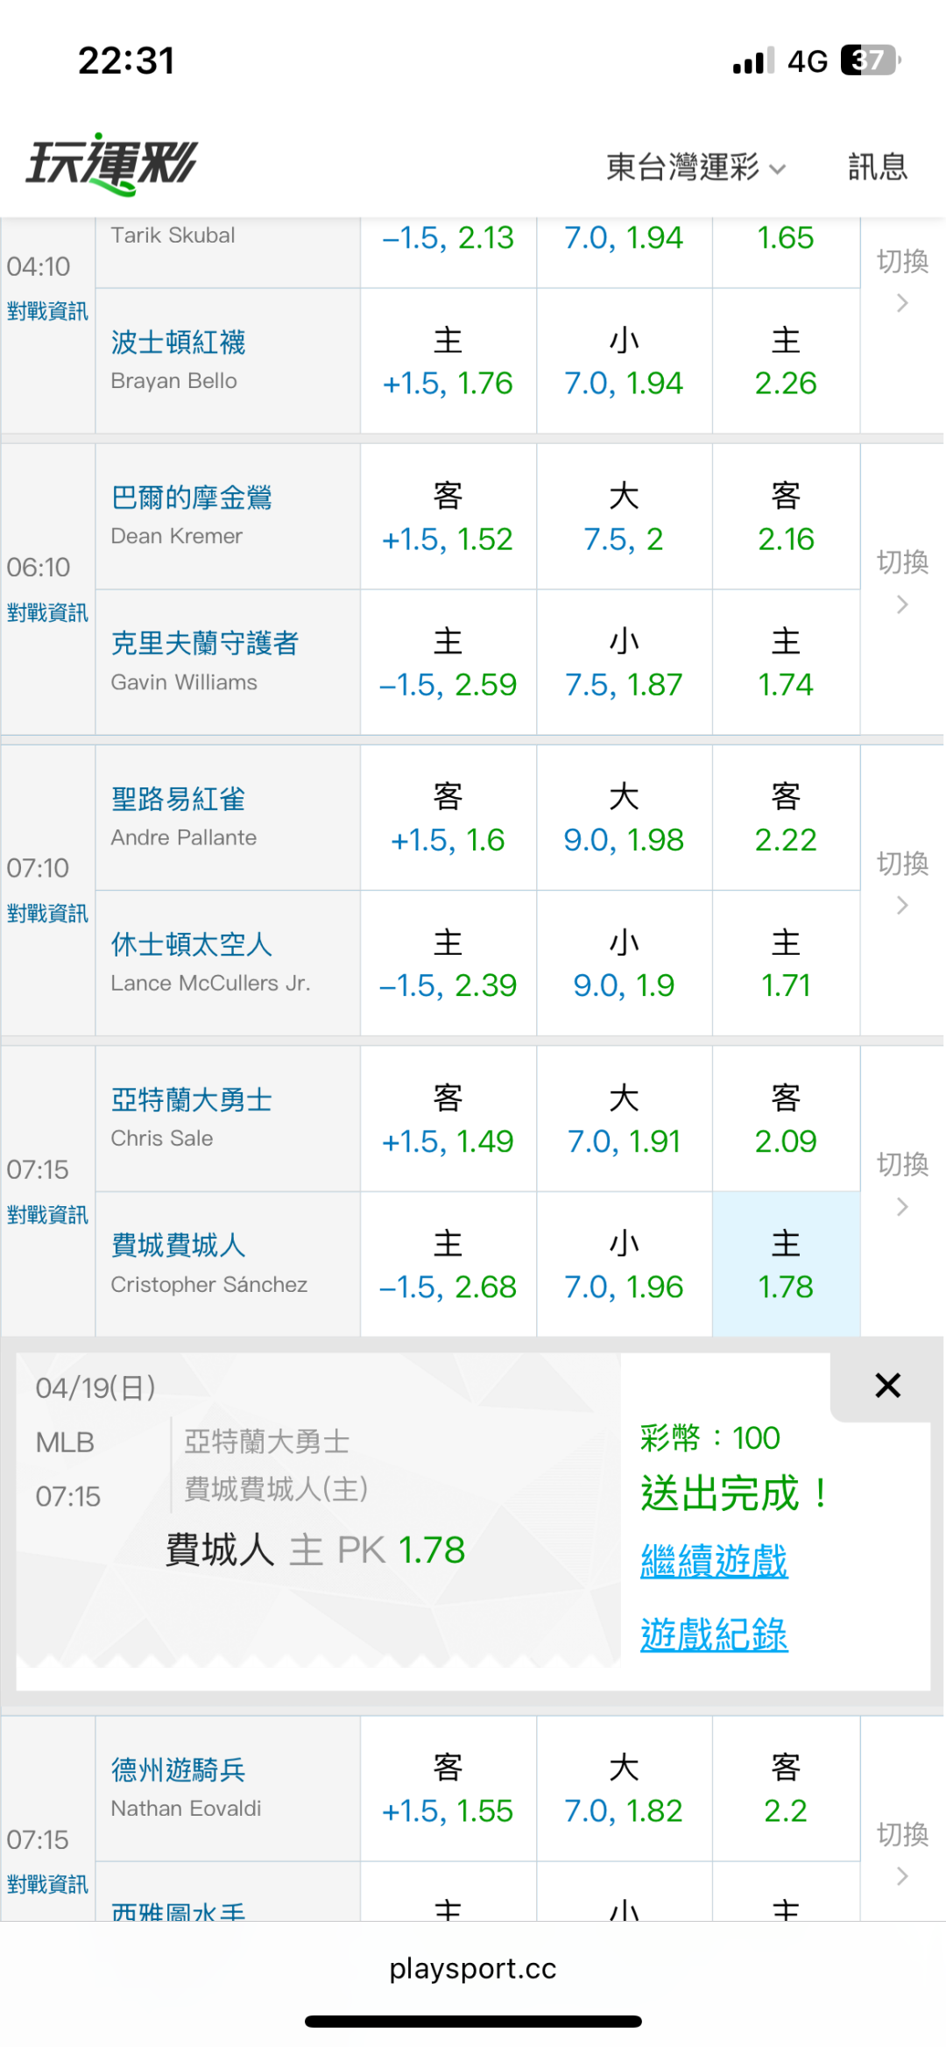Pick Cardinals over 9.0, 1.98

tap(624, 818)
